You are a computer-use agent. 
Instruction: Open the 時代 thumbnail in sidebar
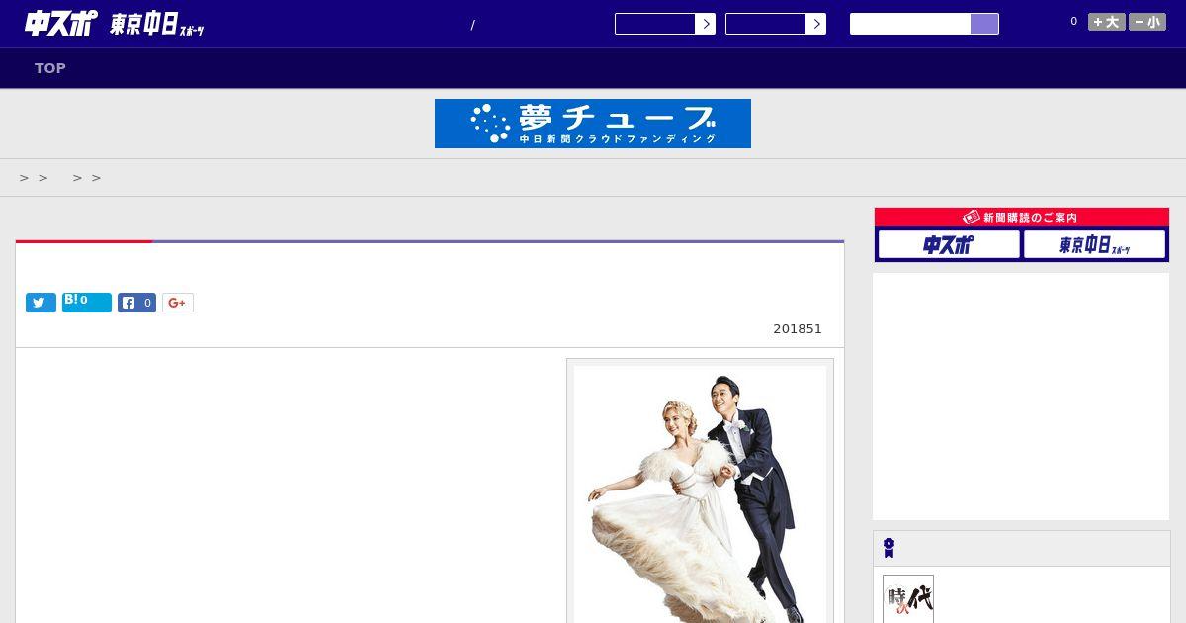click(x=908, y=599)
